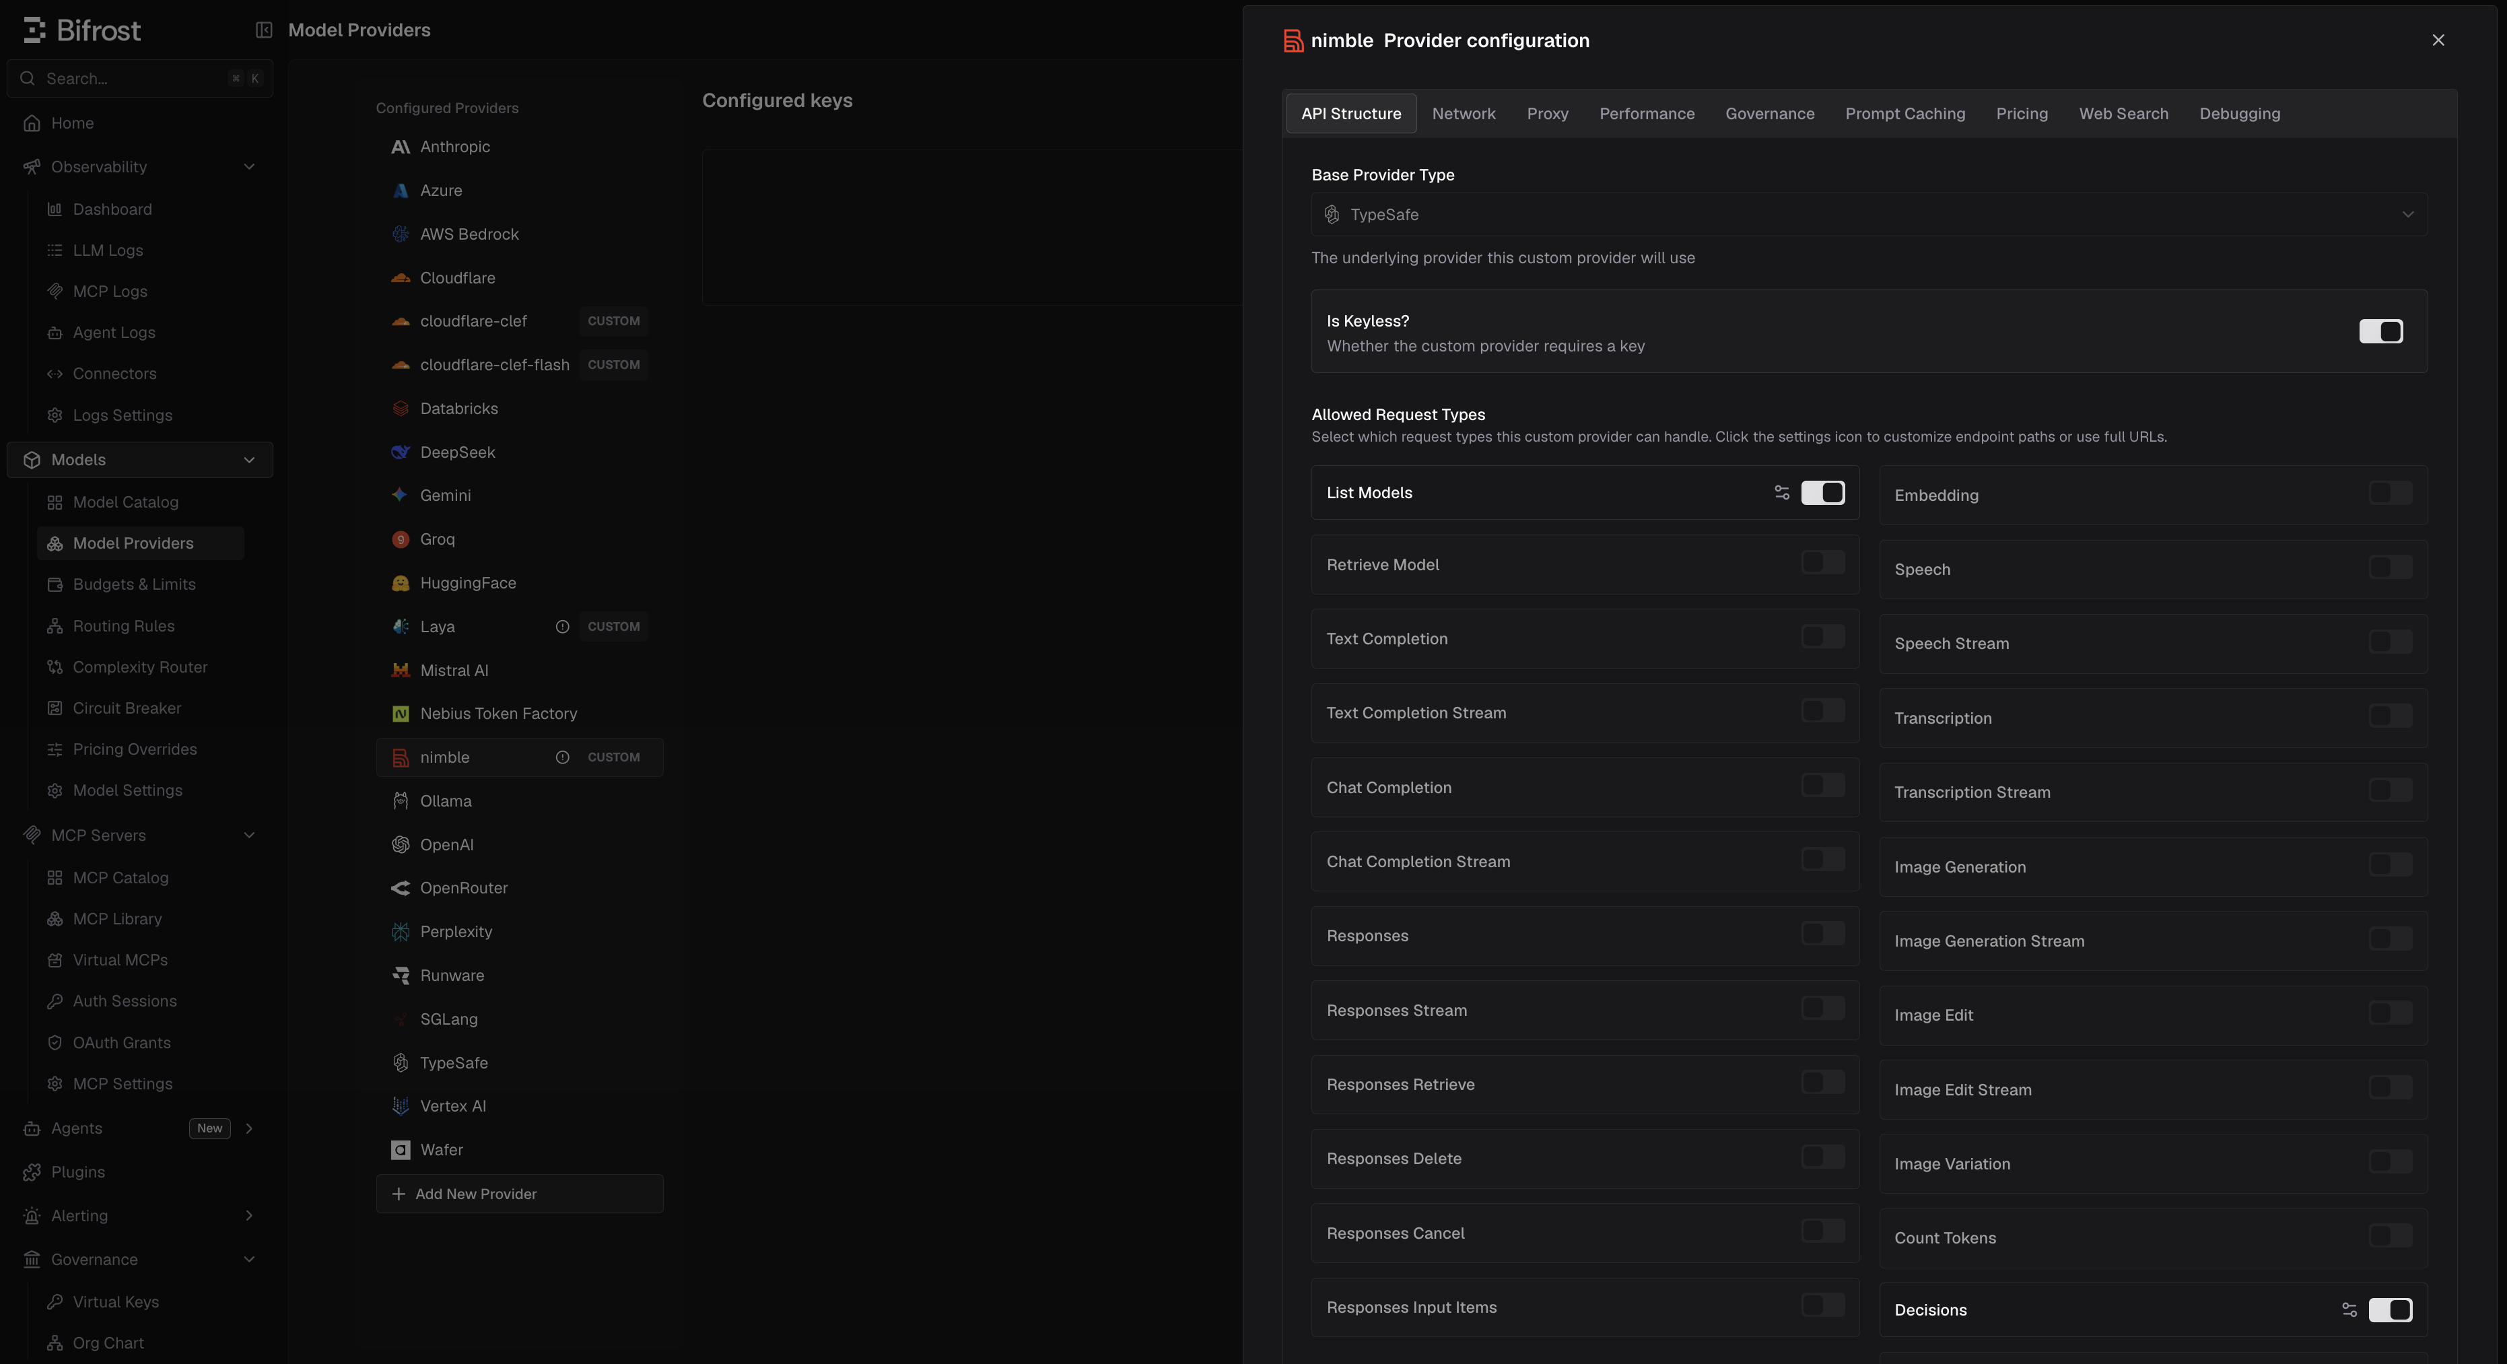Open the Base Provider Type dropdown

(x=1869, y=214)
